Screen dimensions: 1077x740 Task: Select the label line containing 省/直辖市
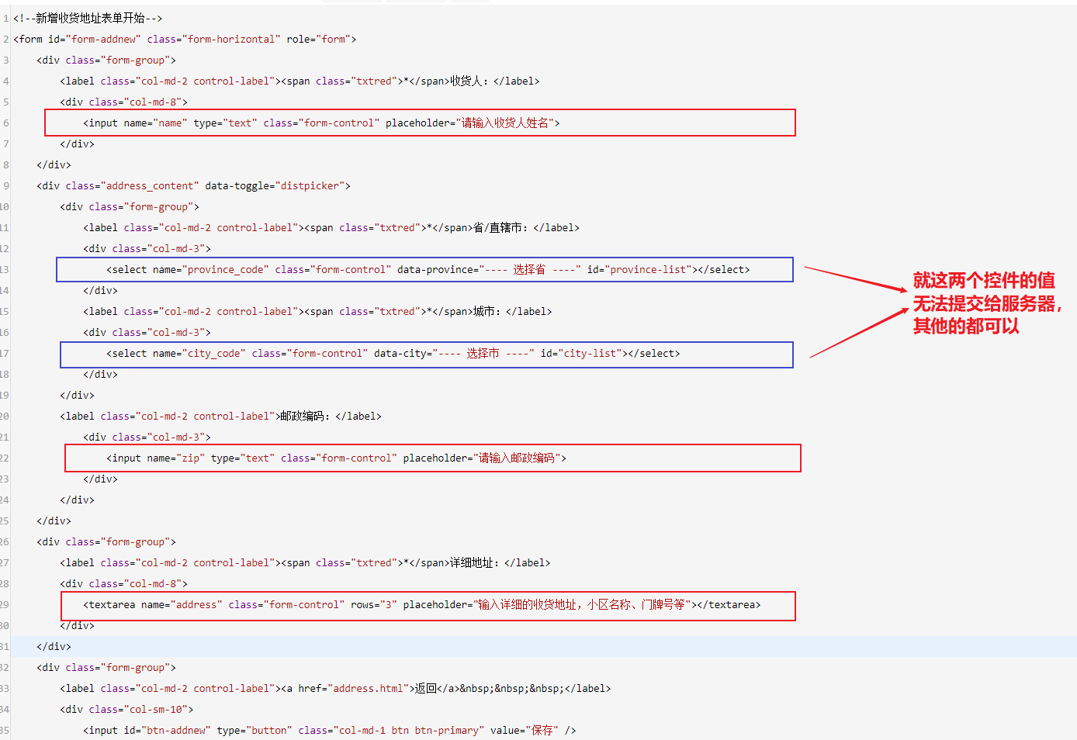click(331, 227)
